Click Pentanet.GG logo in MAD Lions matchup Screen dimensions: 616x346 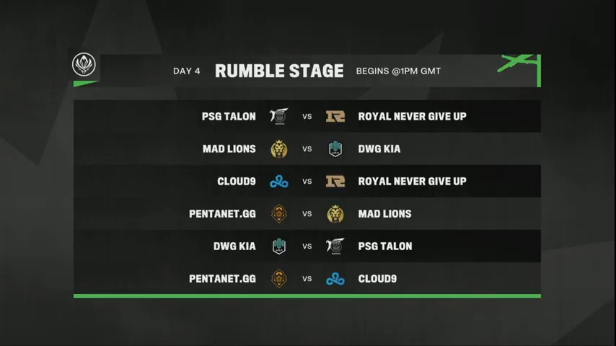278,213
